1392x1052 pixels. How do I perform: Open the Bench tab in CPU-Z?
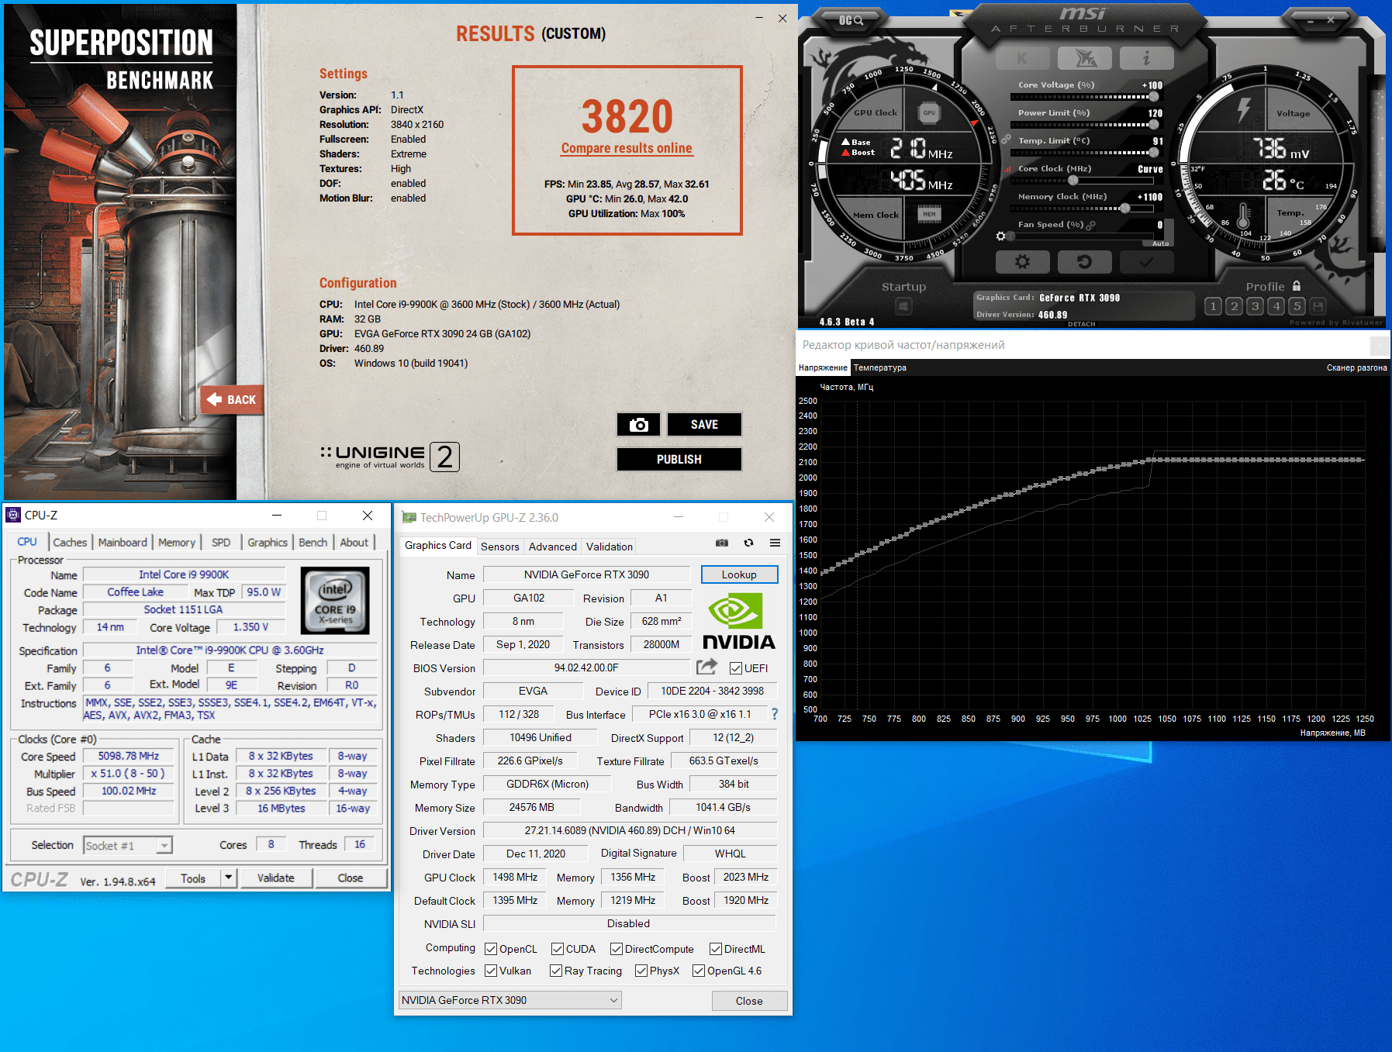(313, 542)
